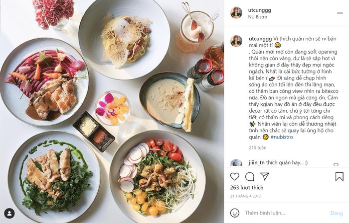Open jiiin_tn's commenter avatar
The image size is (349, 223).
[x=236, y=162]
